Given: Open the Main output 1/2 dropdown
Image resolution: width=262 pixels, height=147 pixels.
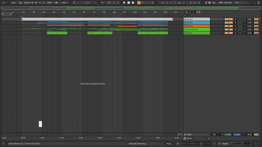Looking at the screenshot, I should (x=217, y=135).
